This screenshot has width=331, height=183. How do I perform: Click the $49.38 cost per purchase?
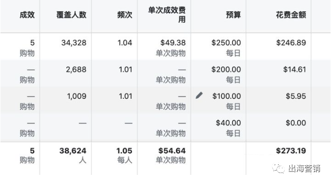pos(173,43)
